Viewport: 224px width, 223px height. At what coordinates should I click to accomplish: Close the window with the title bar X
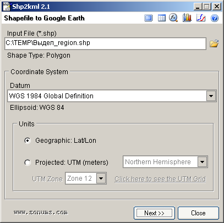[x=217, y=7]
